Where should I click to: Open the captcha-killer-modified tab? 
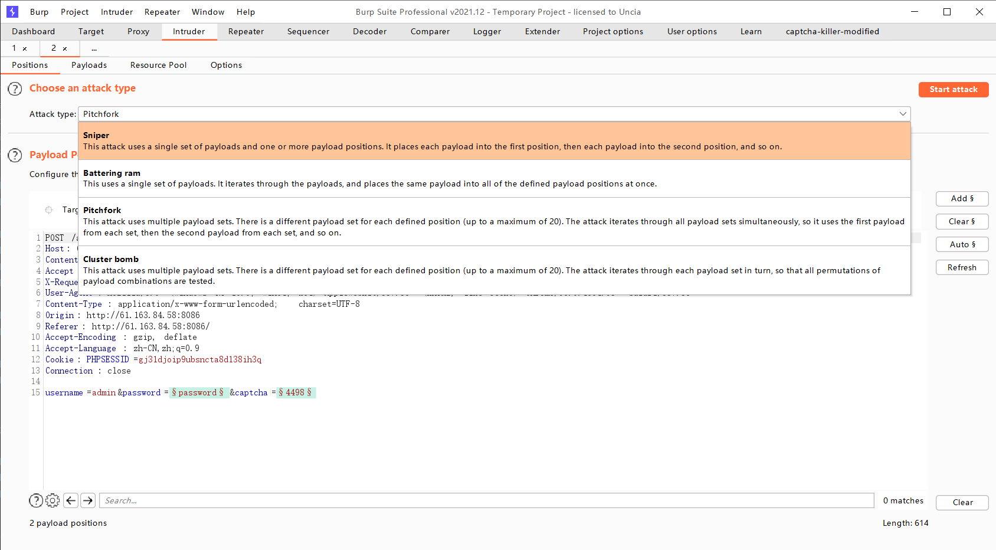click(833, 31)
